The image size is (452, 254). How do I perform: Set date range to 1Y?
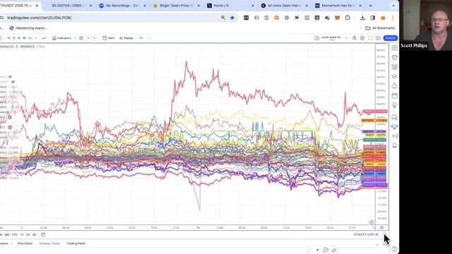click(22, 235)
